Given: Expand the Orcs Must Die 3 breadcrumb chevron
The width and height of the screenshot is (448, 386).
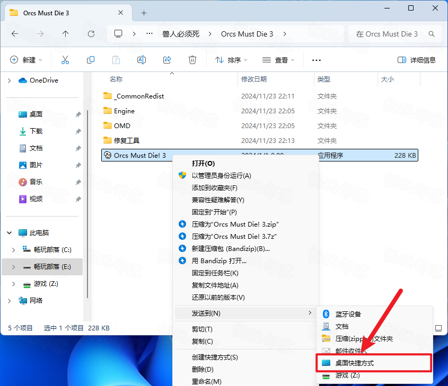Looking at the screenshot, I should pyautogui.click(x=285, y=34).
